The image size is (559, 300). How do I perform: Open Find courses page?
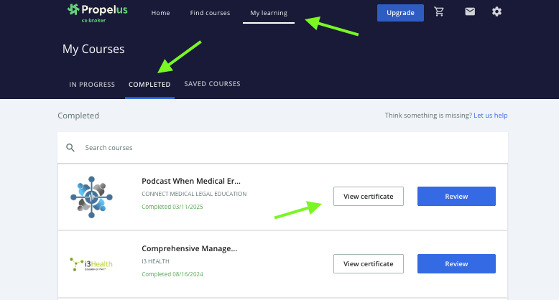[x=210, y=13]
